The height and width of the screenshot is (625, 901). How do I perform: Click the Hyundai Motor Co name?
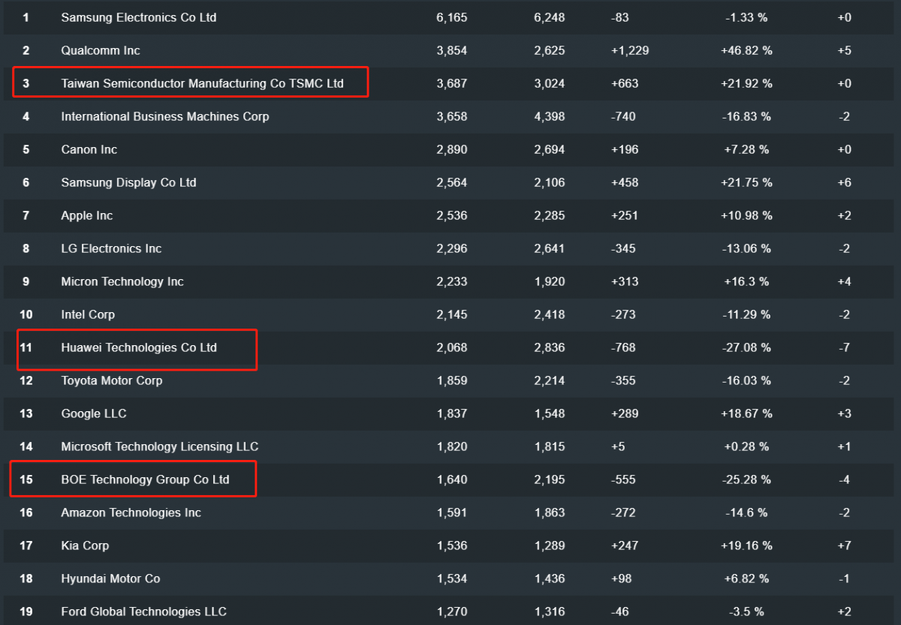[110, 578]
